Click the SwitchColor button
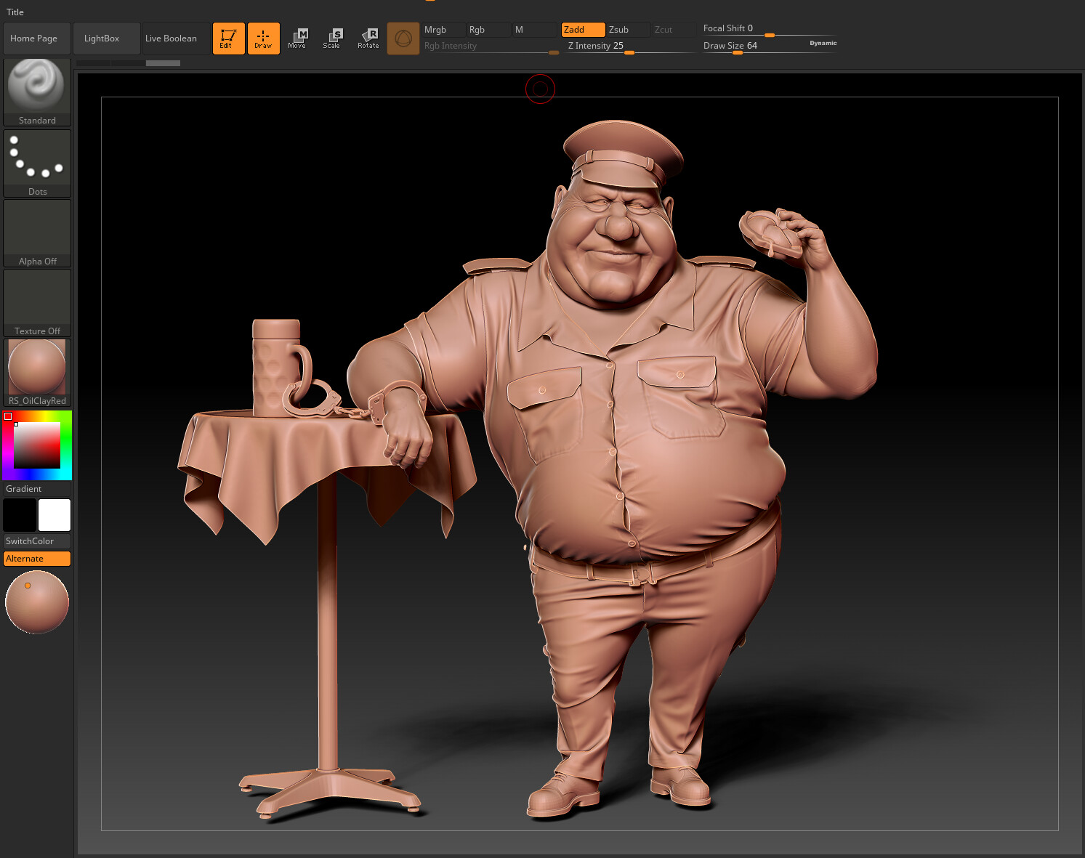Image resolution: width=1085 pixels, height=858 pixels. pos(37,541)
